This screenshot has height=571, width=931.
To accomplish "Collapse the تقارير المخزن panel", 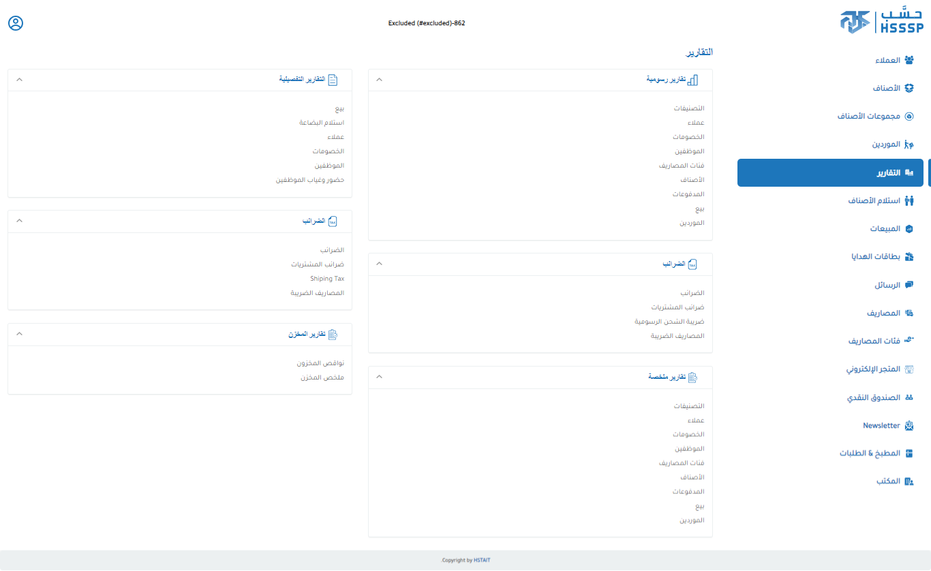I will coord(19,334).
